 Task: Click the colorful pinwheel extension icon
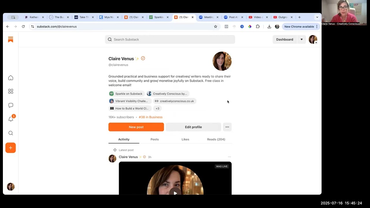click(x=250, y=27)
